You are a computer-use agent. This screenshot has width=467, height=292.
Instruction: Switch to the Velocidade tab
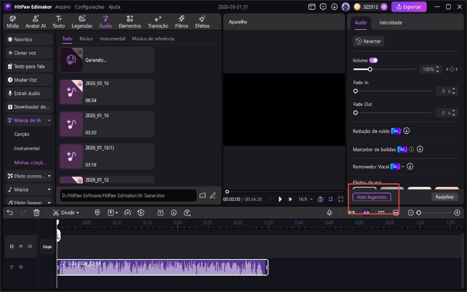pos(390,23)
